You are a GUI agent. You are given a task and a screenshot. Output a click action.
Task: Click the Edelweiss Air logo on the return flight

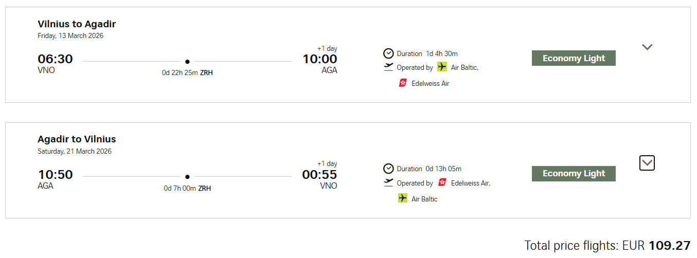pos(442,182)
